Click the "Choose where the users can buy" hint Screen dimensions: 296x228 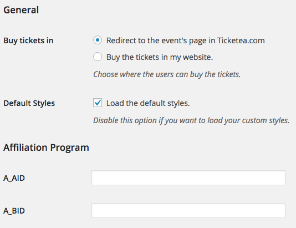167,74
